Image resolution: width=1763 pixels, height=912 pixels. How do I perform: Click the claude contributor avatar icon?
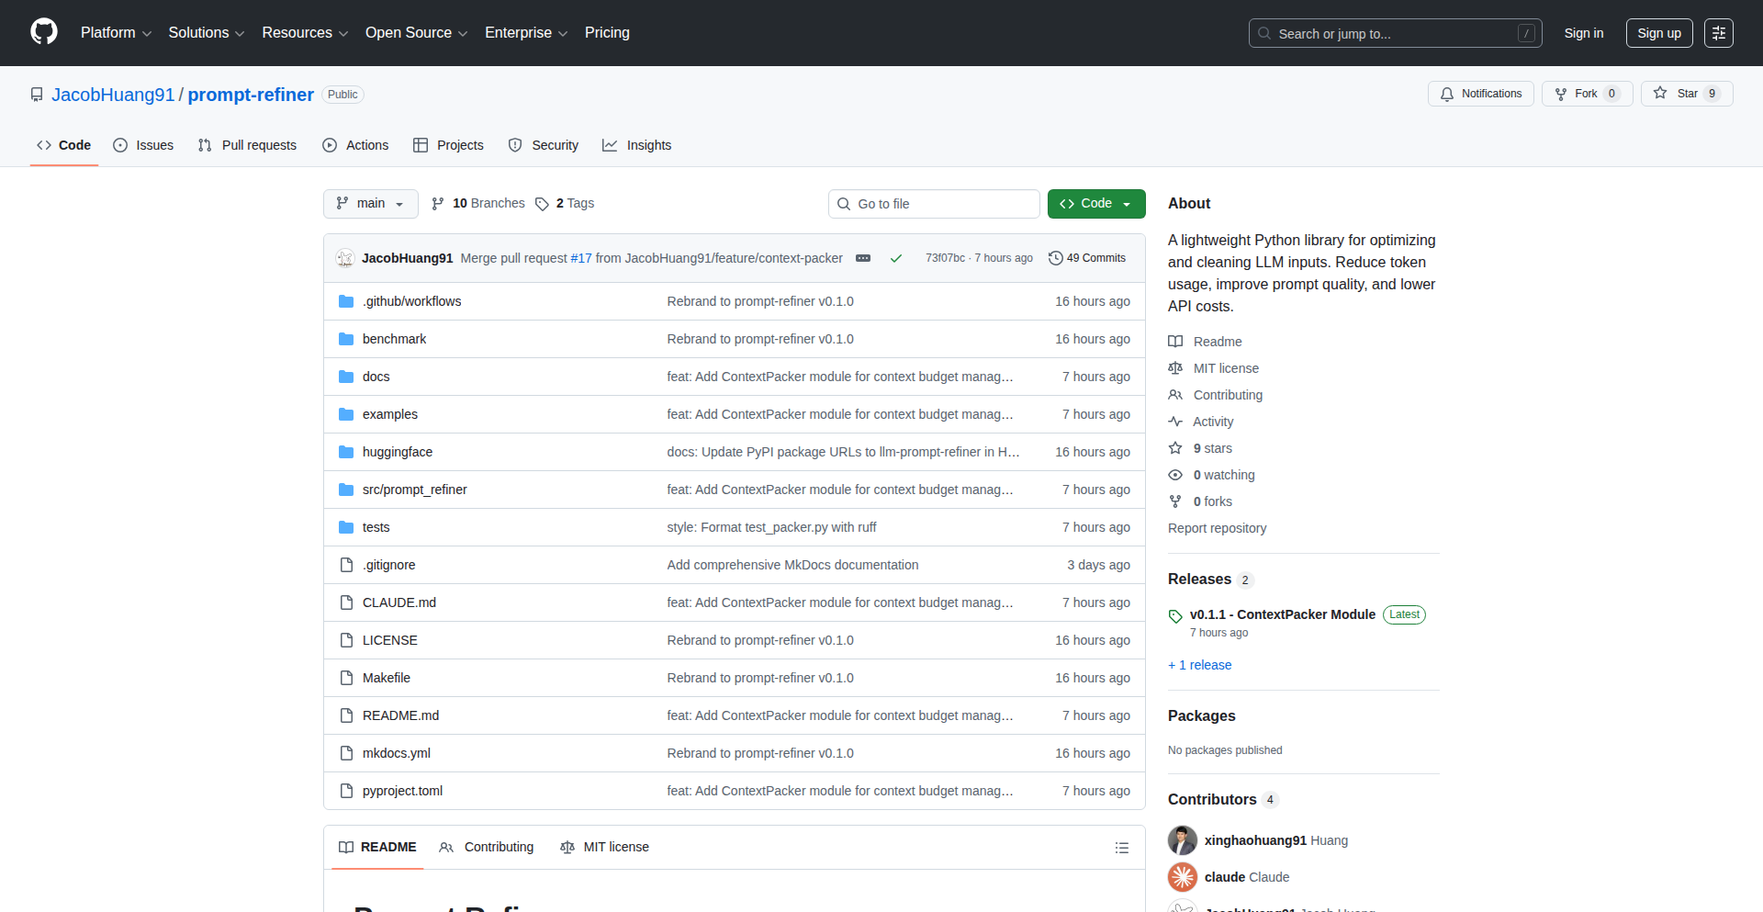pyautogui.click(x=1183, y=877)
